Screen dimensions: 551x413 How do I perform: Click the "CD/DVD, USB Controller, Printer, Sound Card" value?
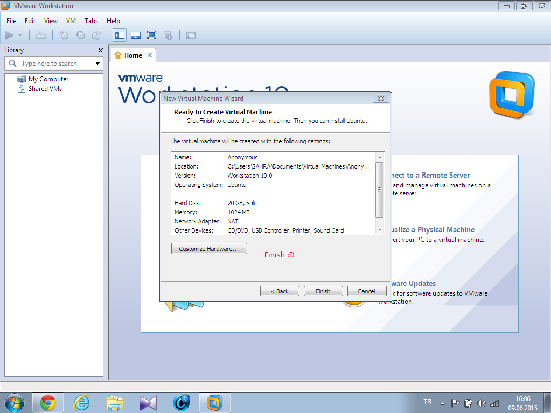[285, 230]
